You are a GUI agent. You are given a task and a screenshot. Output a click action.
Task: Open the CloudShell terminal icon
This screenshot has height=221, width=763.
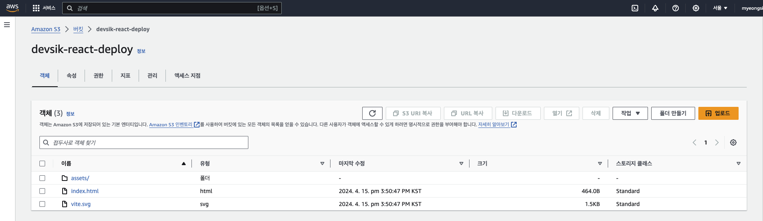tap(635, 8)
